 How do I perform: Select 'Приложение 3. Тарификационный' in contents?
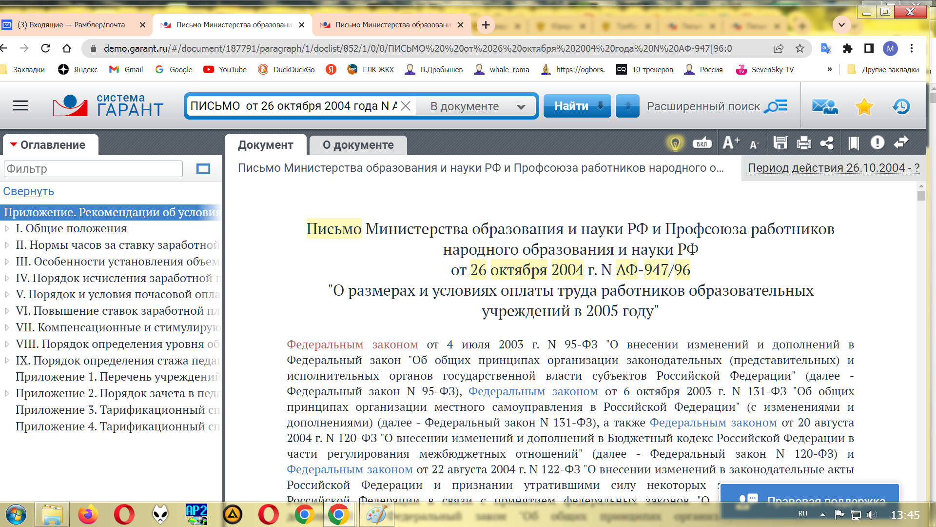(x=117, y=410)
